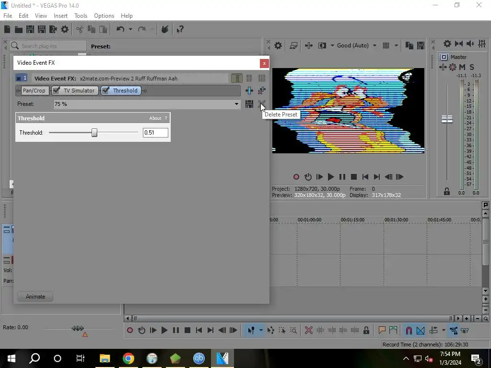
Task: Open overlays grid dropdown arrow
Action: 396,46
